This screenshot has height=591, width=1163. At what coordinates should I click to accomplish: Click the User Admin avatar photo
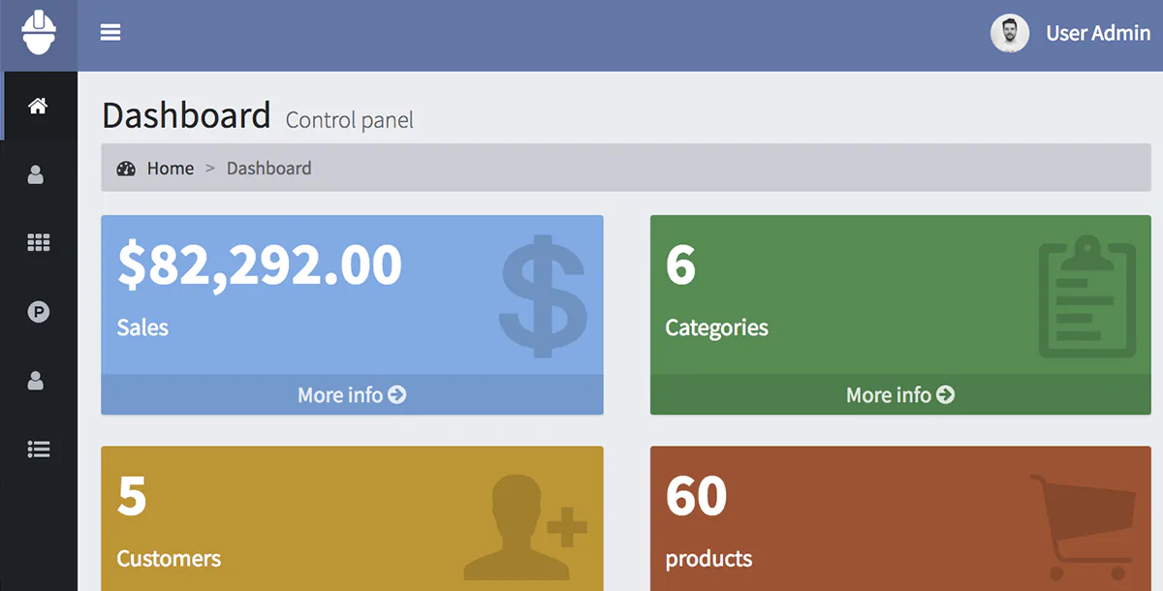point(1009,33)
